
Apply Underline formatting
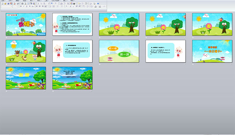tap(27, 7)
